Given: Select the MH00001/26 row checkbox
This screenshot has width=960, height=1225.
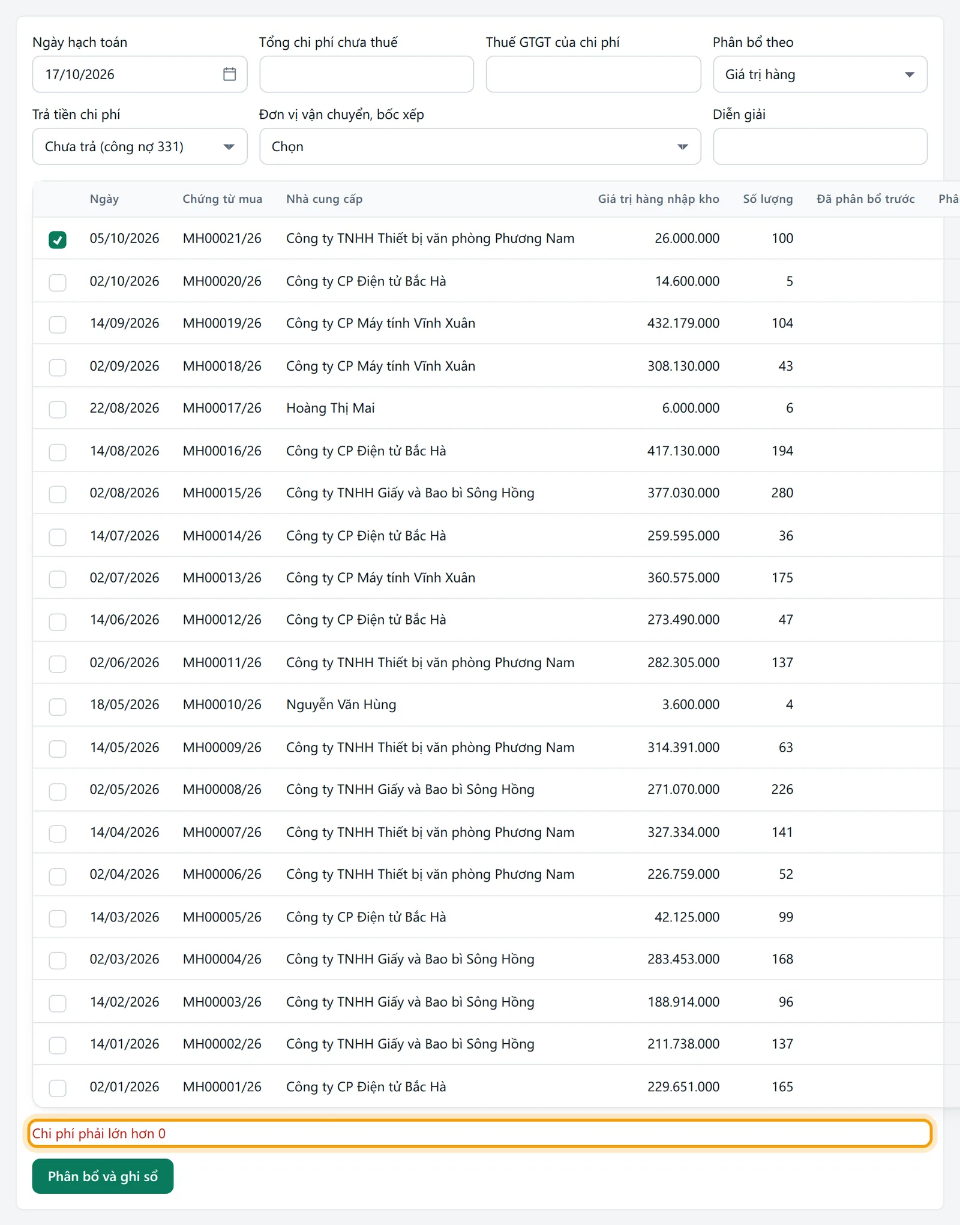Looking at the screenshot, I should pyautogui.click(x=58, y=1088).
